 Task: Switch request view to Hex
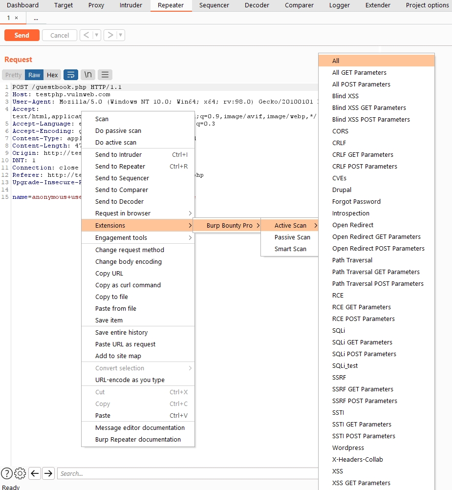[x=52, y=75]
